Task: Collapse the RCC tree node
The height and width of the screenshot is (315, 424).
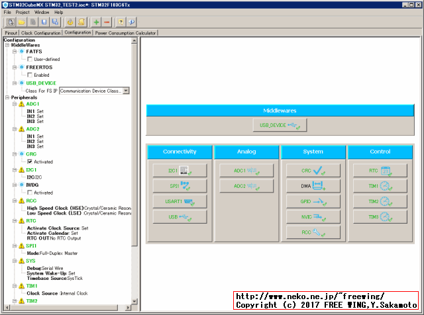Action: (x=15, y=201)
